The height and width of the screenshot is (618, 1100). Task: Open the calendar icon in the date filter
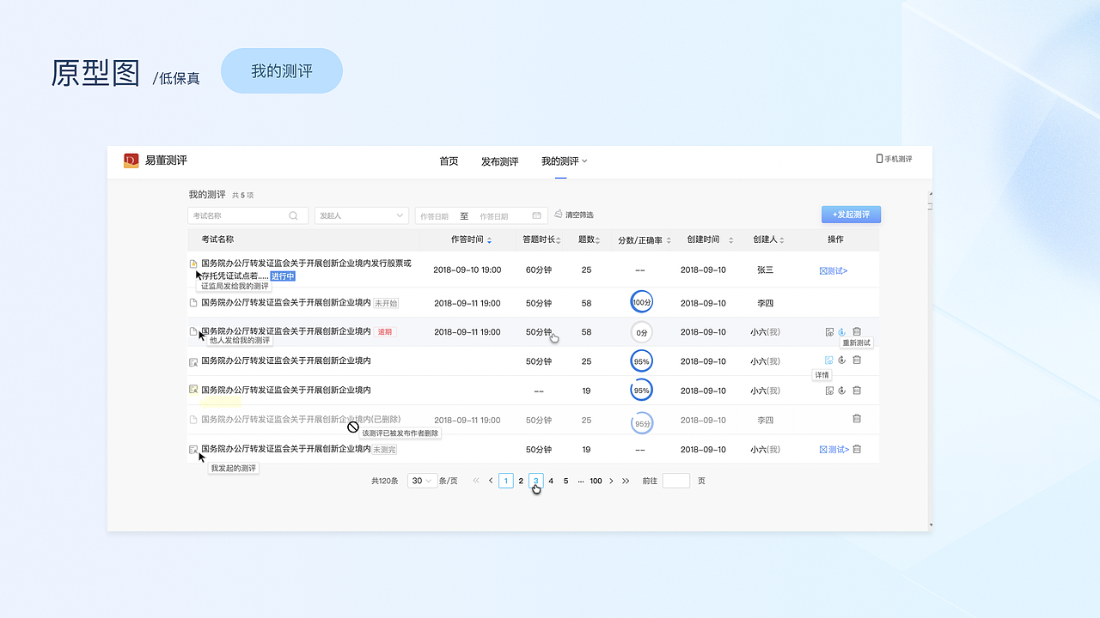(x=536, y=215)
